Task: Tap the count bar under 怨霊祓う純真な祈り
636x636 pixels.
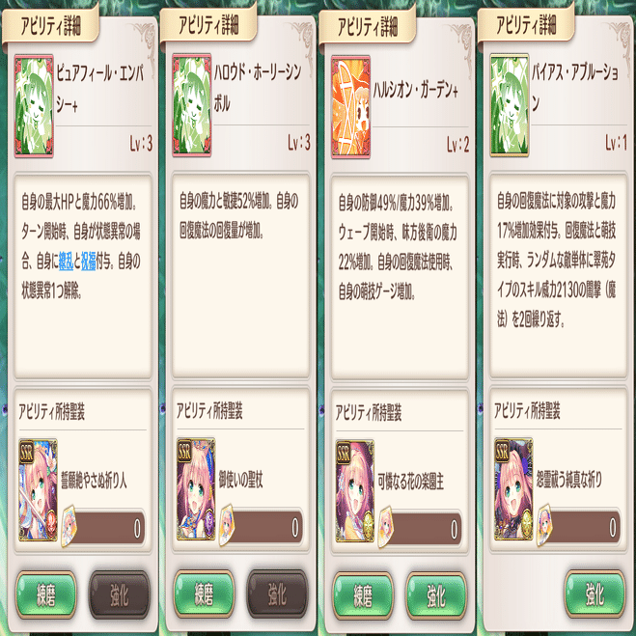Action: pos(583,527)
